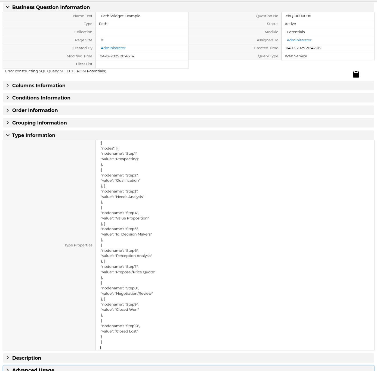Open the Assigned To Administrator link
377x371 pixels.
pos(299,40)
